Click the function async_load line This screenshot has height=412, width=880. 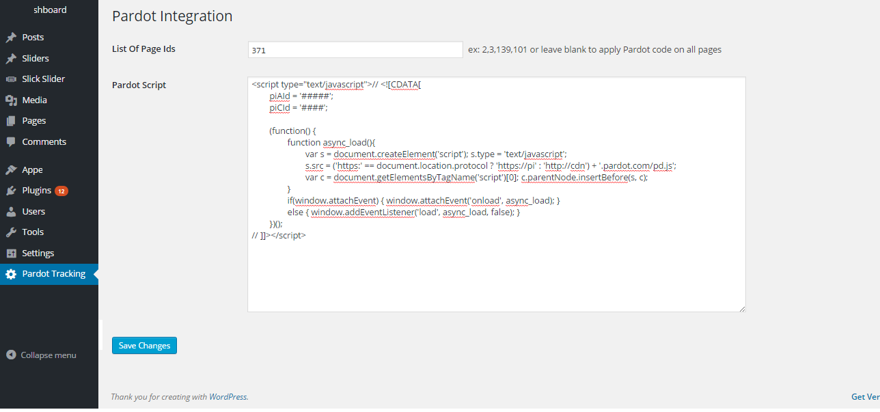pos(332,143)
